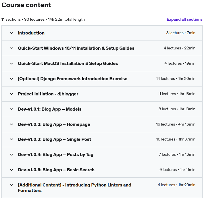Expand Quick-Start Windows 10/11 Installation chevron

(11, 48)
